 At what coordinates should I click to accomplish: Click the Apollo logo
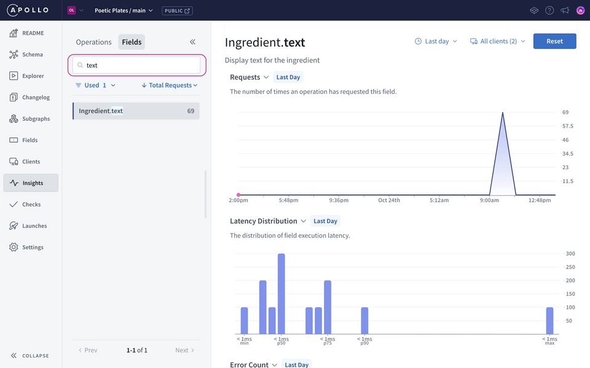tap(28, 10)
